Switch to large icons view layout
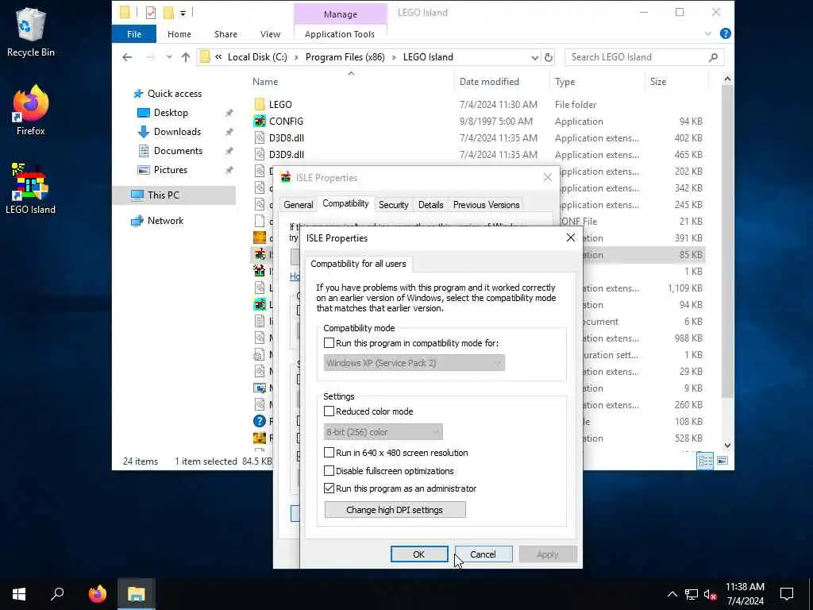This screenshot has height=610, width=813. [722, 461]
